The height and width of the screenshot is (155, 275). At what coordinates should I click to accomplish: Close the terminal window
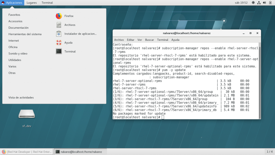coord(257,33)
